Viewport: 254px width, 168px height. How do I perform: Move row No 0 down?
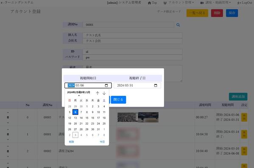pyautogui.click(x=8, y=123)
